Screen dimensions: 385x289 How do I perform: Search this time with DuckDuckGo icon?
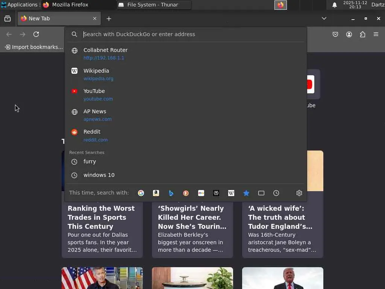click(x=186, y=193)
